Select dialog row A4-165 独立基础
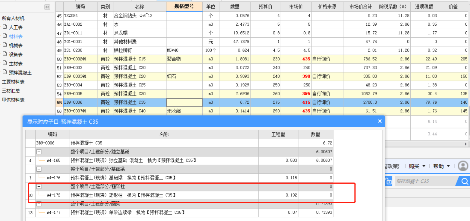470x221 pixels. [179, 161]
